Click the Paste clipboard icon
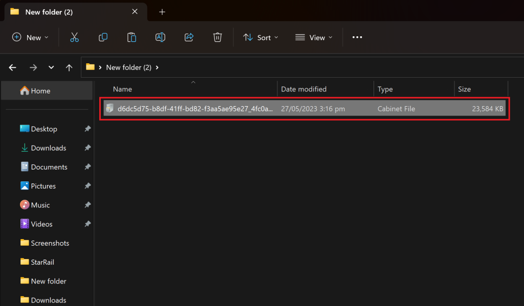The image size is (524, 306). 132,37
